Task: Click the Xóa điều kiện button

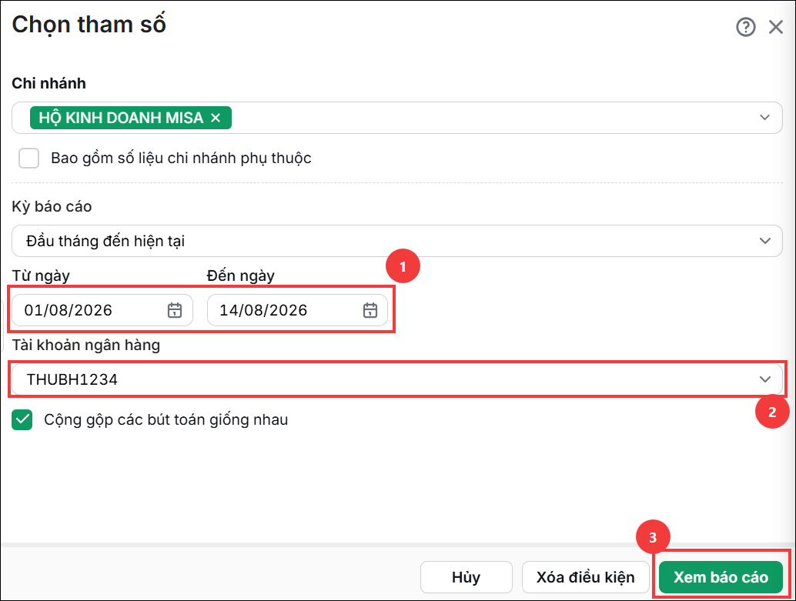Action: pos(585,577)
